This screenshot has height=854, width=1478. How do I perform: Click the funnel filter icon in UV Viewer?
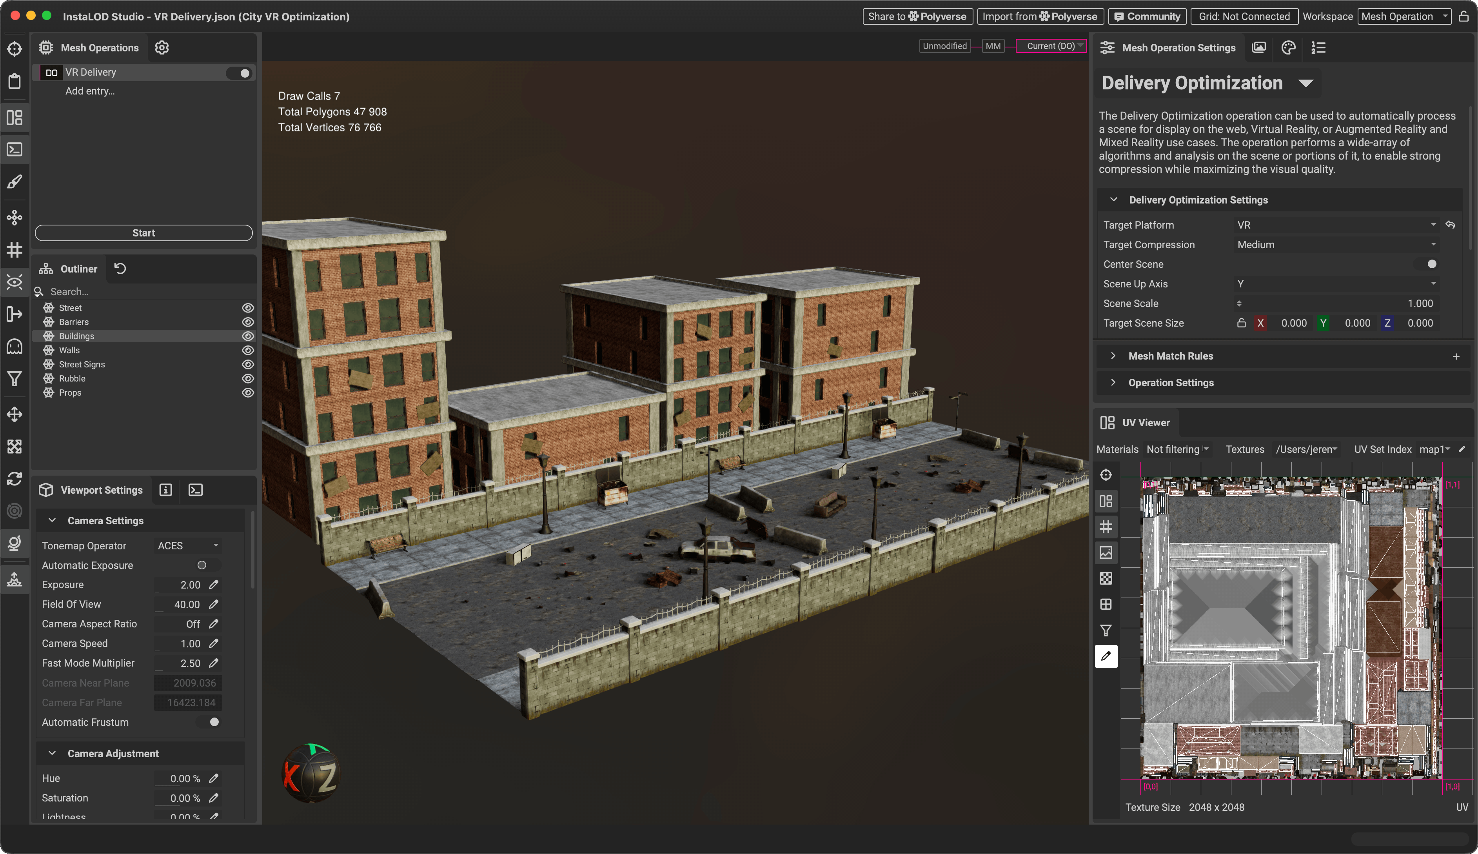[1106, 631]
